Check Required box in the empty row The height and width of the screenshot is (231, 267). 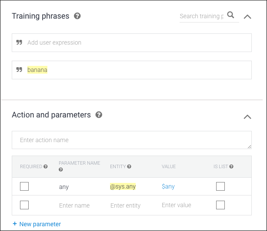click(24, 205)
